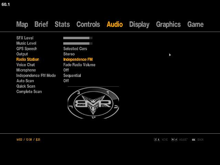The image size is (220, 165).
Task: Run Quick Scan
Action: tap(25, 86)
